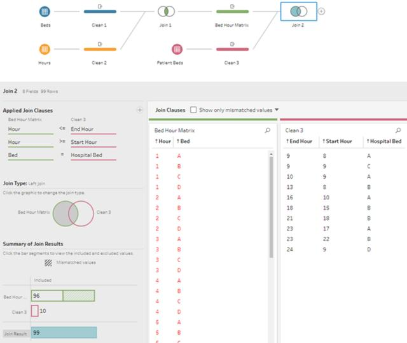Add a new applied join clause

140,110
